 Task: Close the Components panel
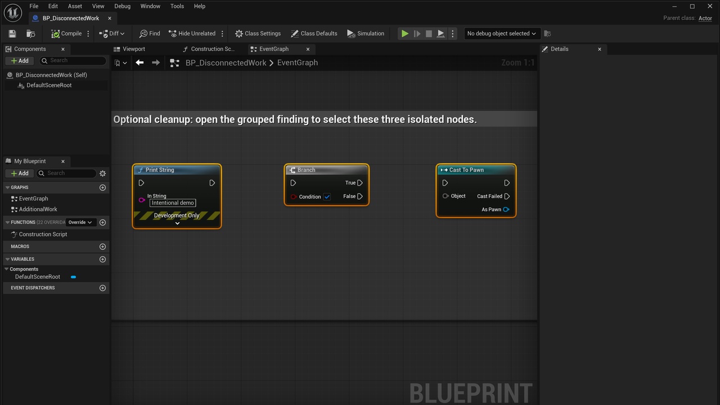coord(63,49)
